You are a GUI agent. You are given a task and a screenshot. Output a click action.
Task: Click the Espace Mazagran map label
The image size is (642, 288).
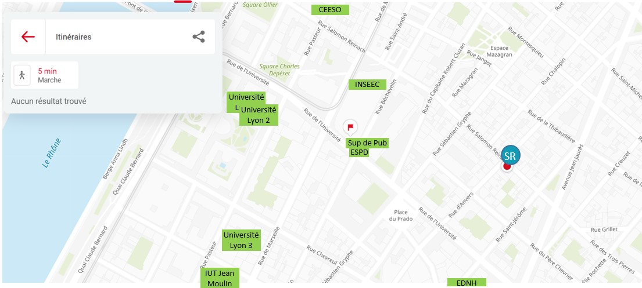click(499, 51)
